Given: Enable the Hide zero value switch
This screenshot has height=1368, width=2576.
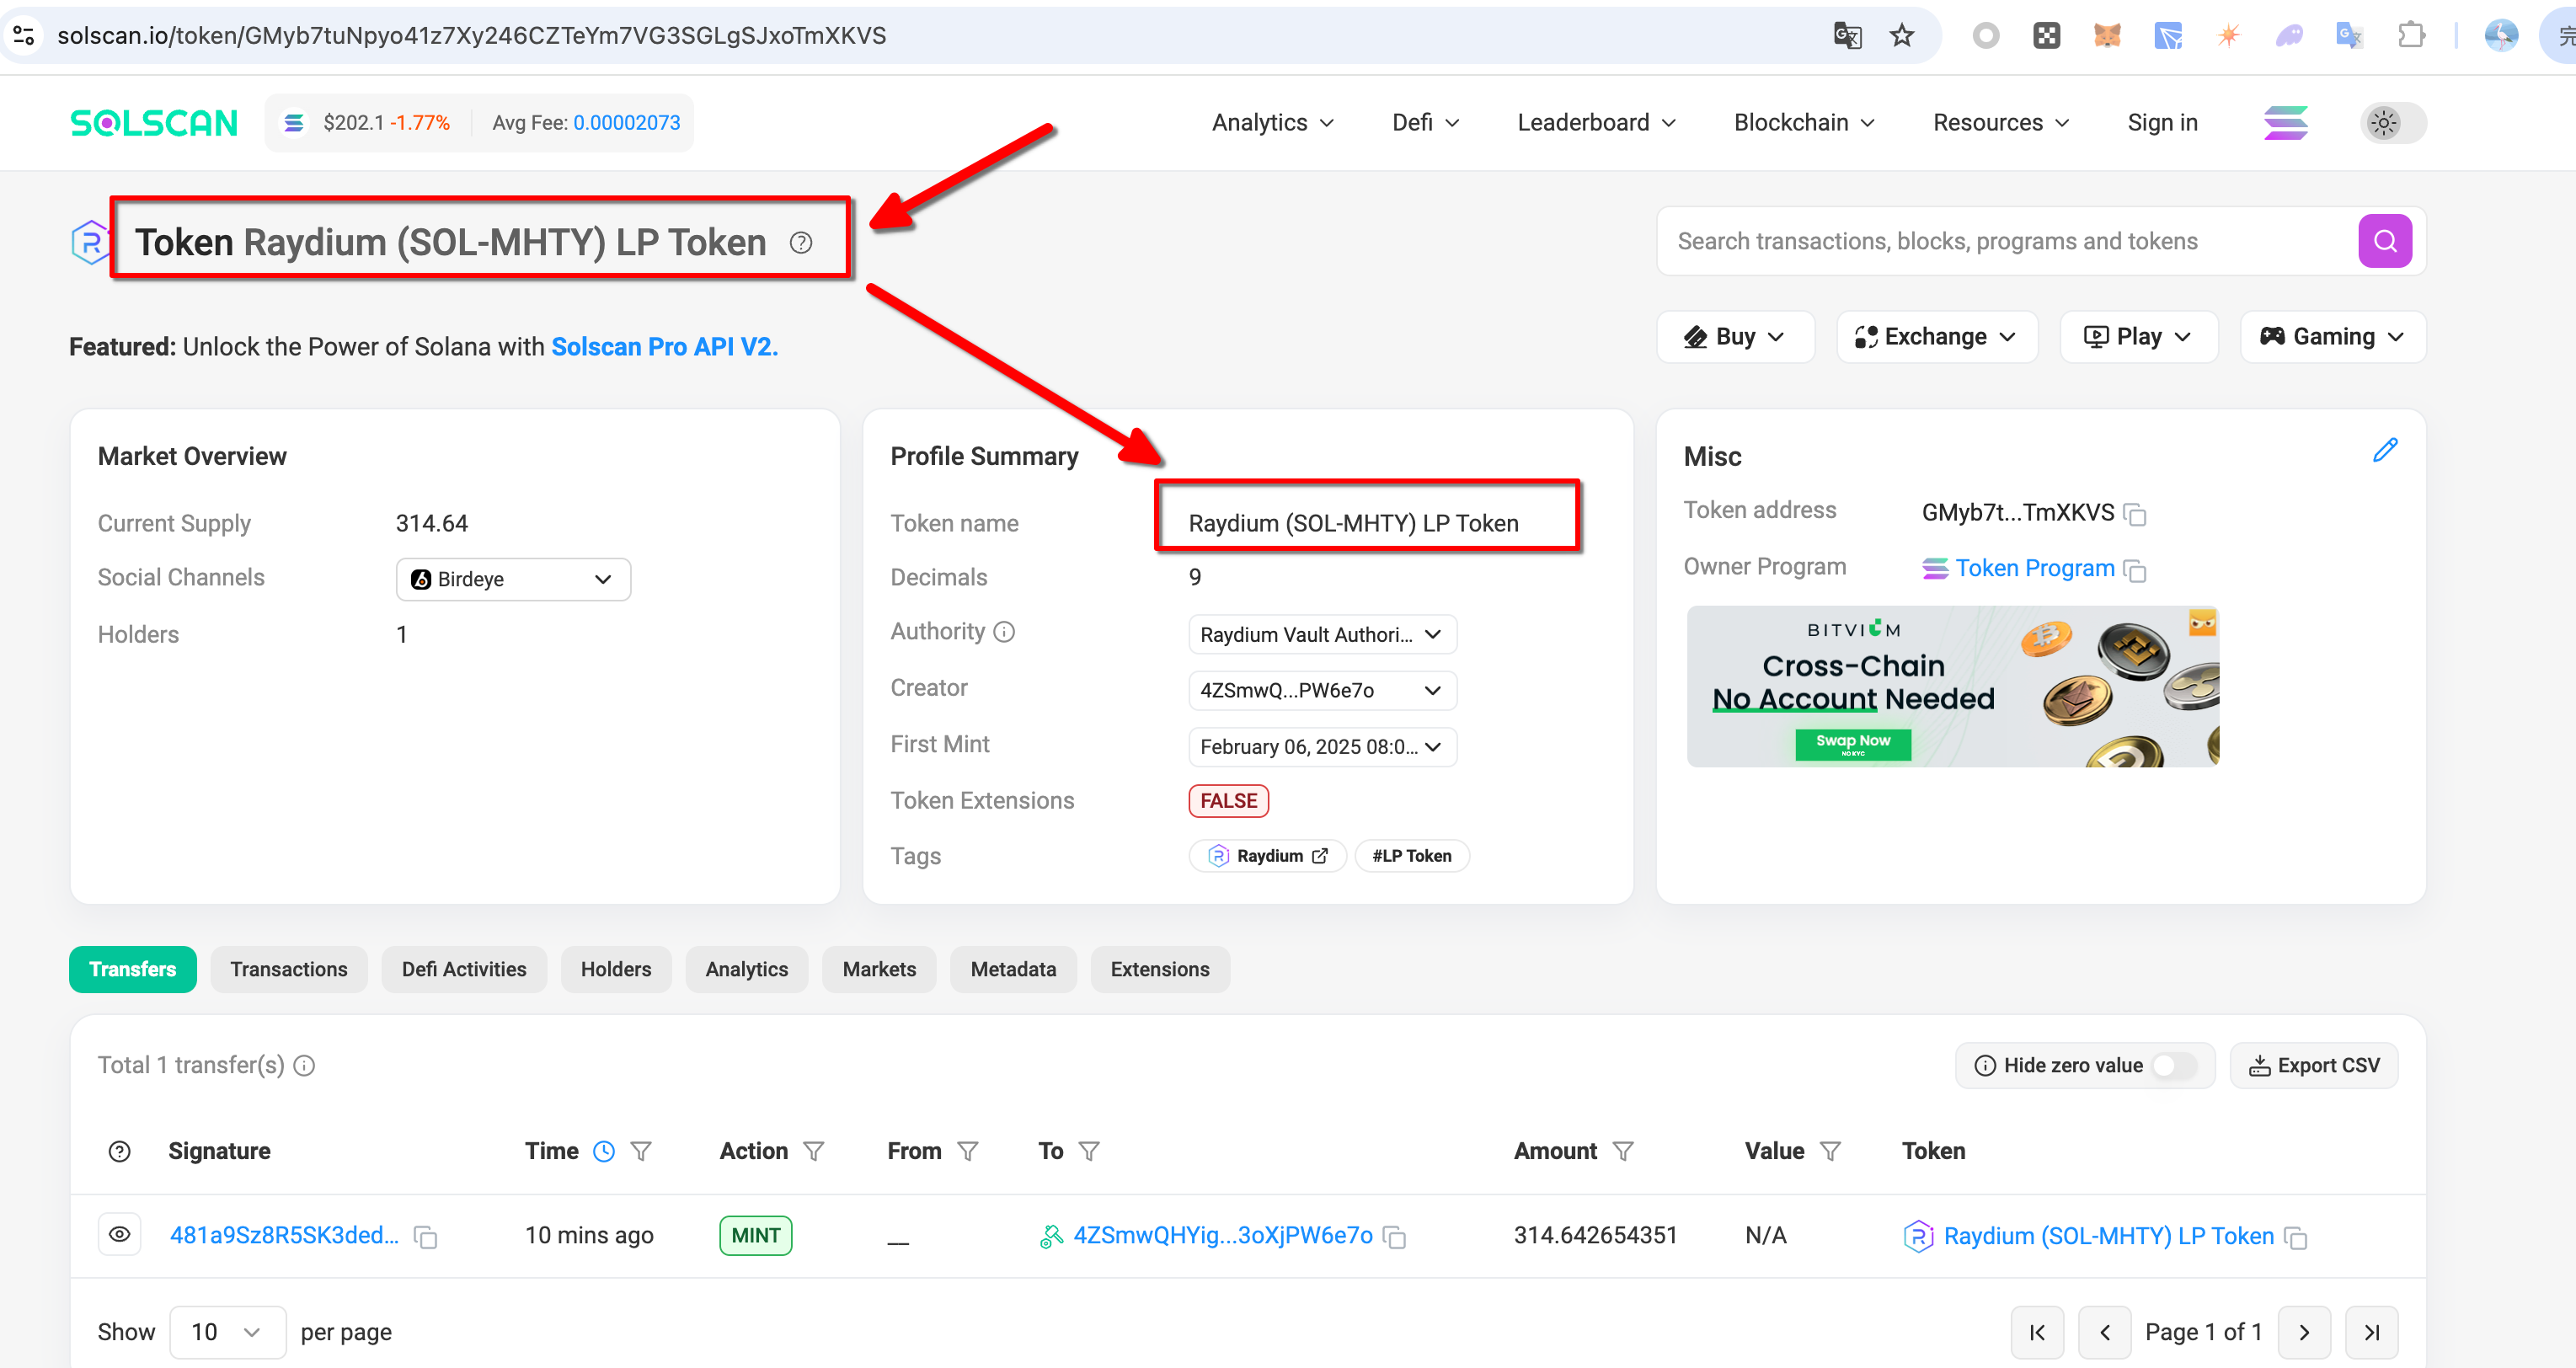Looking at the screenshot, I should coord(2173,1066).
